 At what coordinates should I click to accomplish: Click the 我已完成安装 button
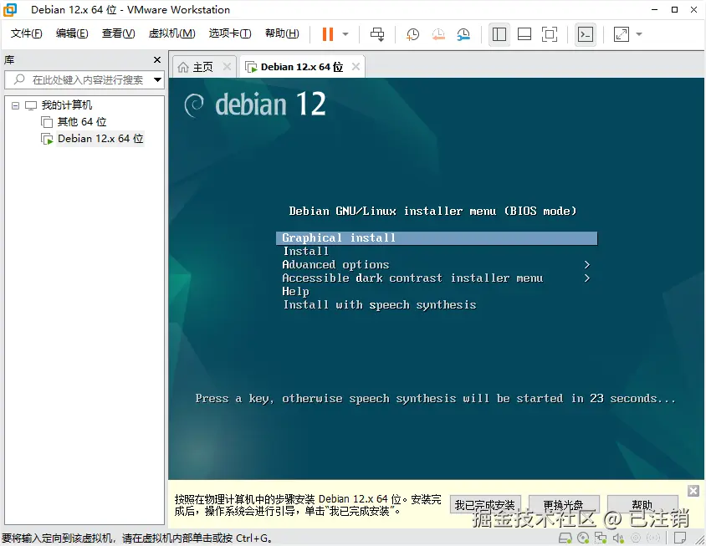(x=485, y=504)
